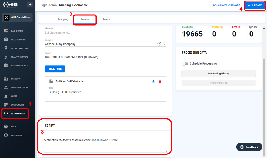
Task: Click Cancel Changes
Action: pos(227,5)
